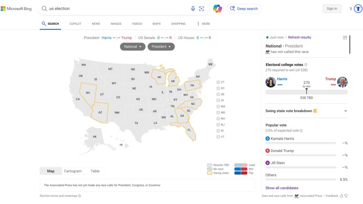Click the share icon in results panel
Screen dimensions: 363x204
(x=345, y=38)
